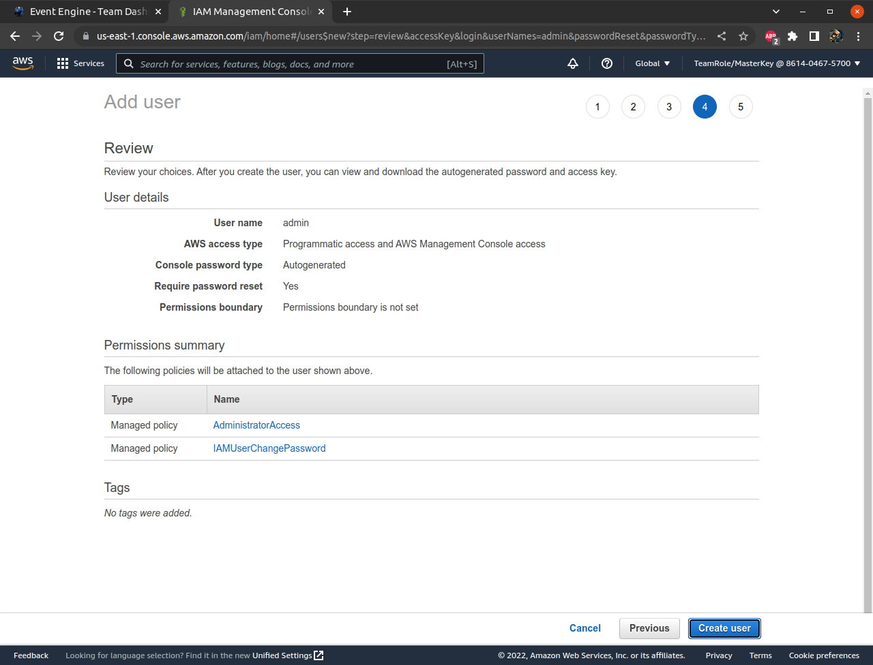Click the browser forward arrow
The width and height of the screenshot is (873, 665).
pyautogui.click(x=37, y=36)
